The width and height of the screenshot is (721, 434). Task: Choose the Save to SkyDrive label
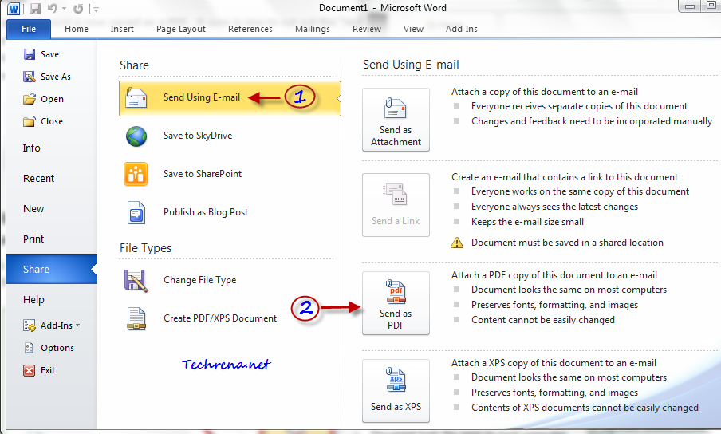pos(198,136)
